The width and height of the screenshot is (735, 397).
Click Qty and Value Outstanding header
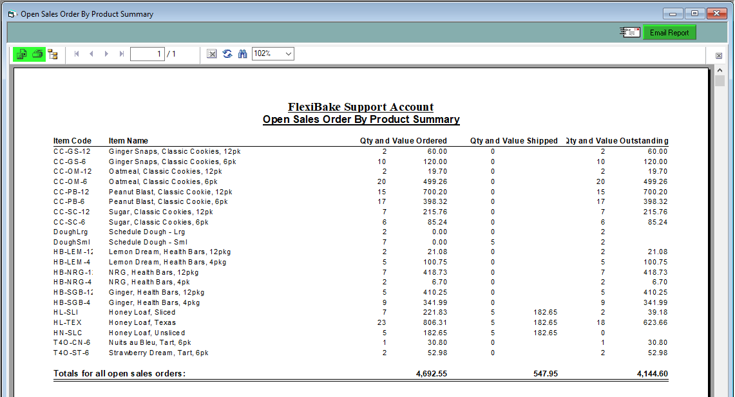(617, 141)
